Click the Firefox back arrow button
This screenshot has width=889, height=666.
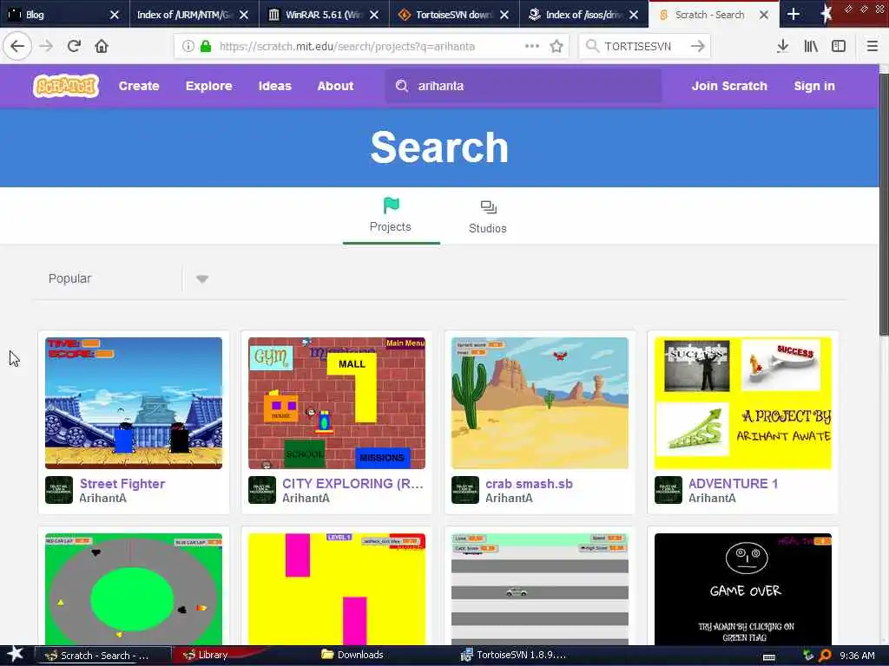17,46
